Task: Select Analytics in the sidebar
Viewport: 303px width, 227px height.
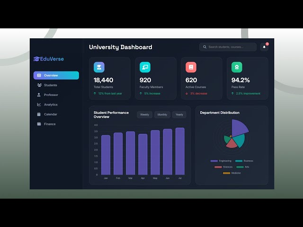Action: coord(56,105)
